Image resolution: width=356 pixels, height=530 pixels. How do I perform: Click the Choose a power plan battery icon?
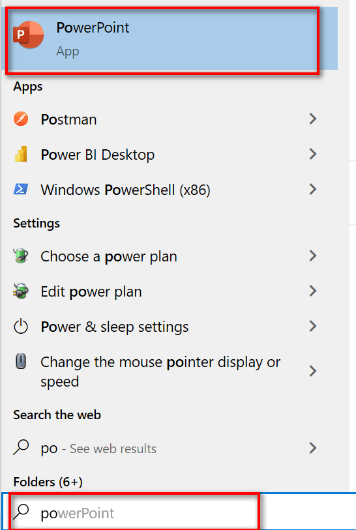(21, 256)
